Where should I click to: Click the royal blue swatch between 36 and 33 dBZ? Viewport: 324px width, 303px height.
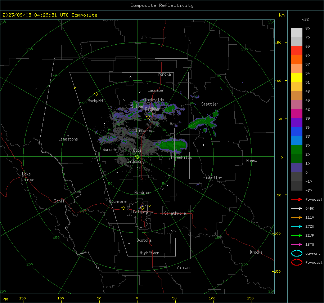297,132
